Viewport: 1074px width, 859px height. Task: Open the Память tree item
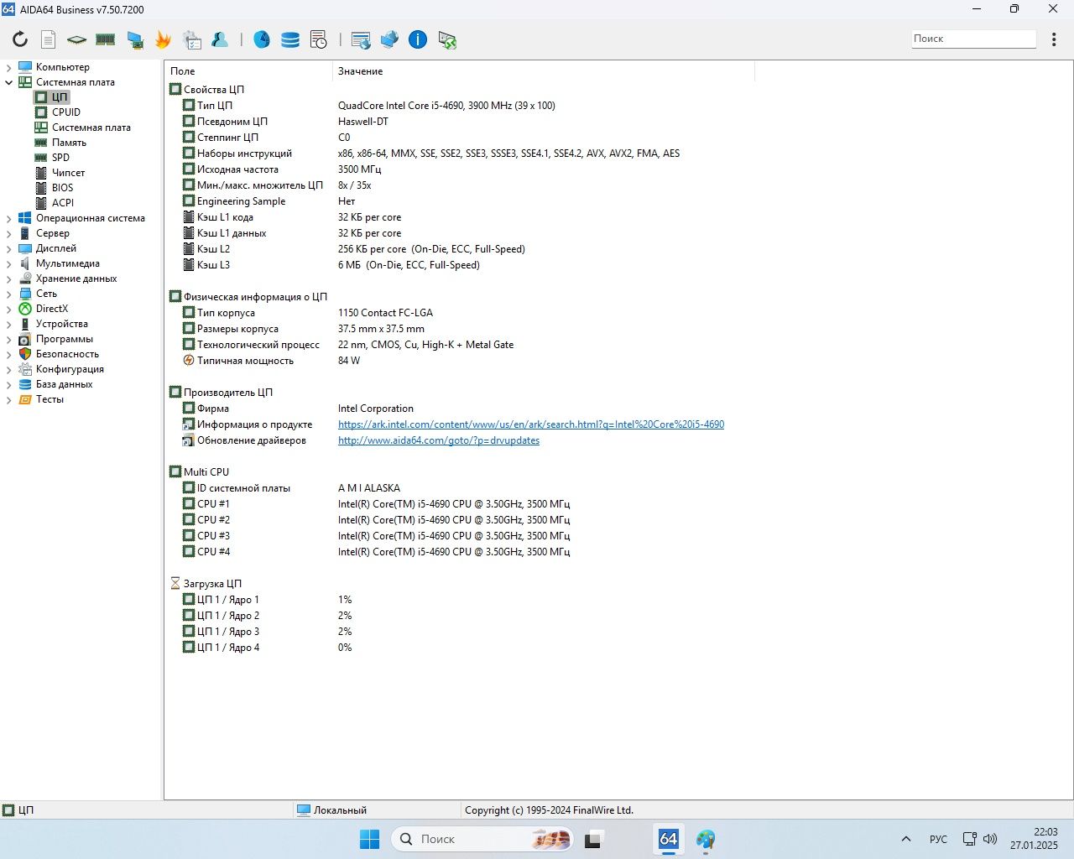(69, 143)
